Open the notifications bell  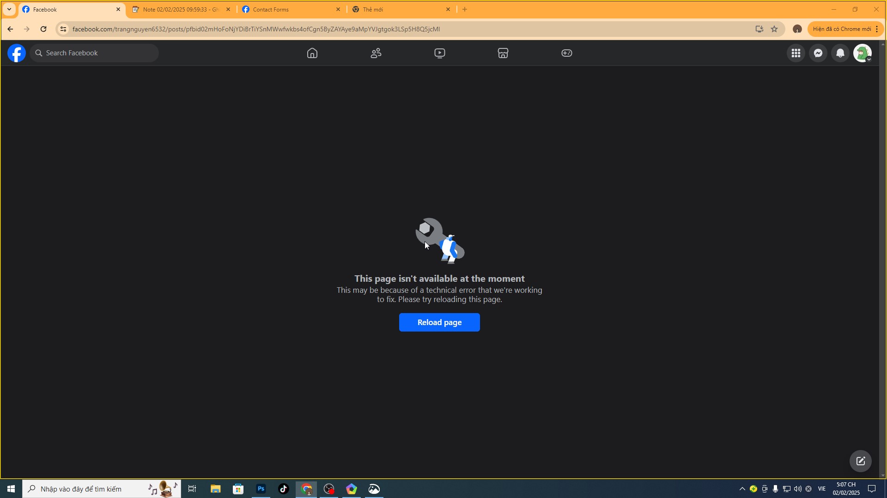coord(840,53)
